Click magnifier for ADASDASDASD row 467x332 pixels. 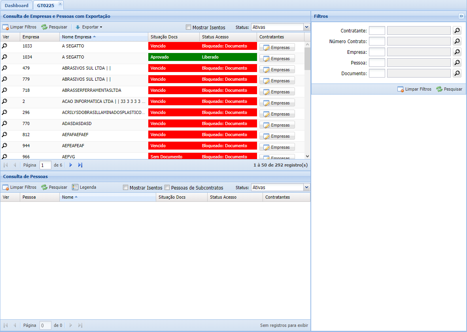click(4, 123)
